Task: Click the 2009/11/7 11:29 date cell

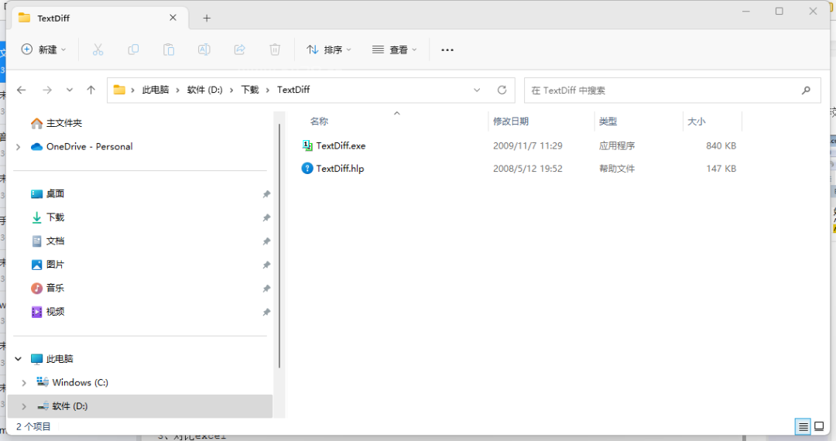Action: point(528,146)
